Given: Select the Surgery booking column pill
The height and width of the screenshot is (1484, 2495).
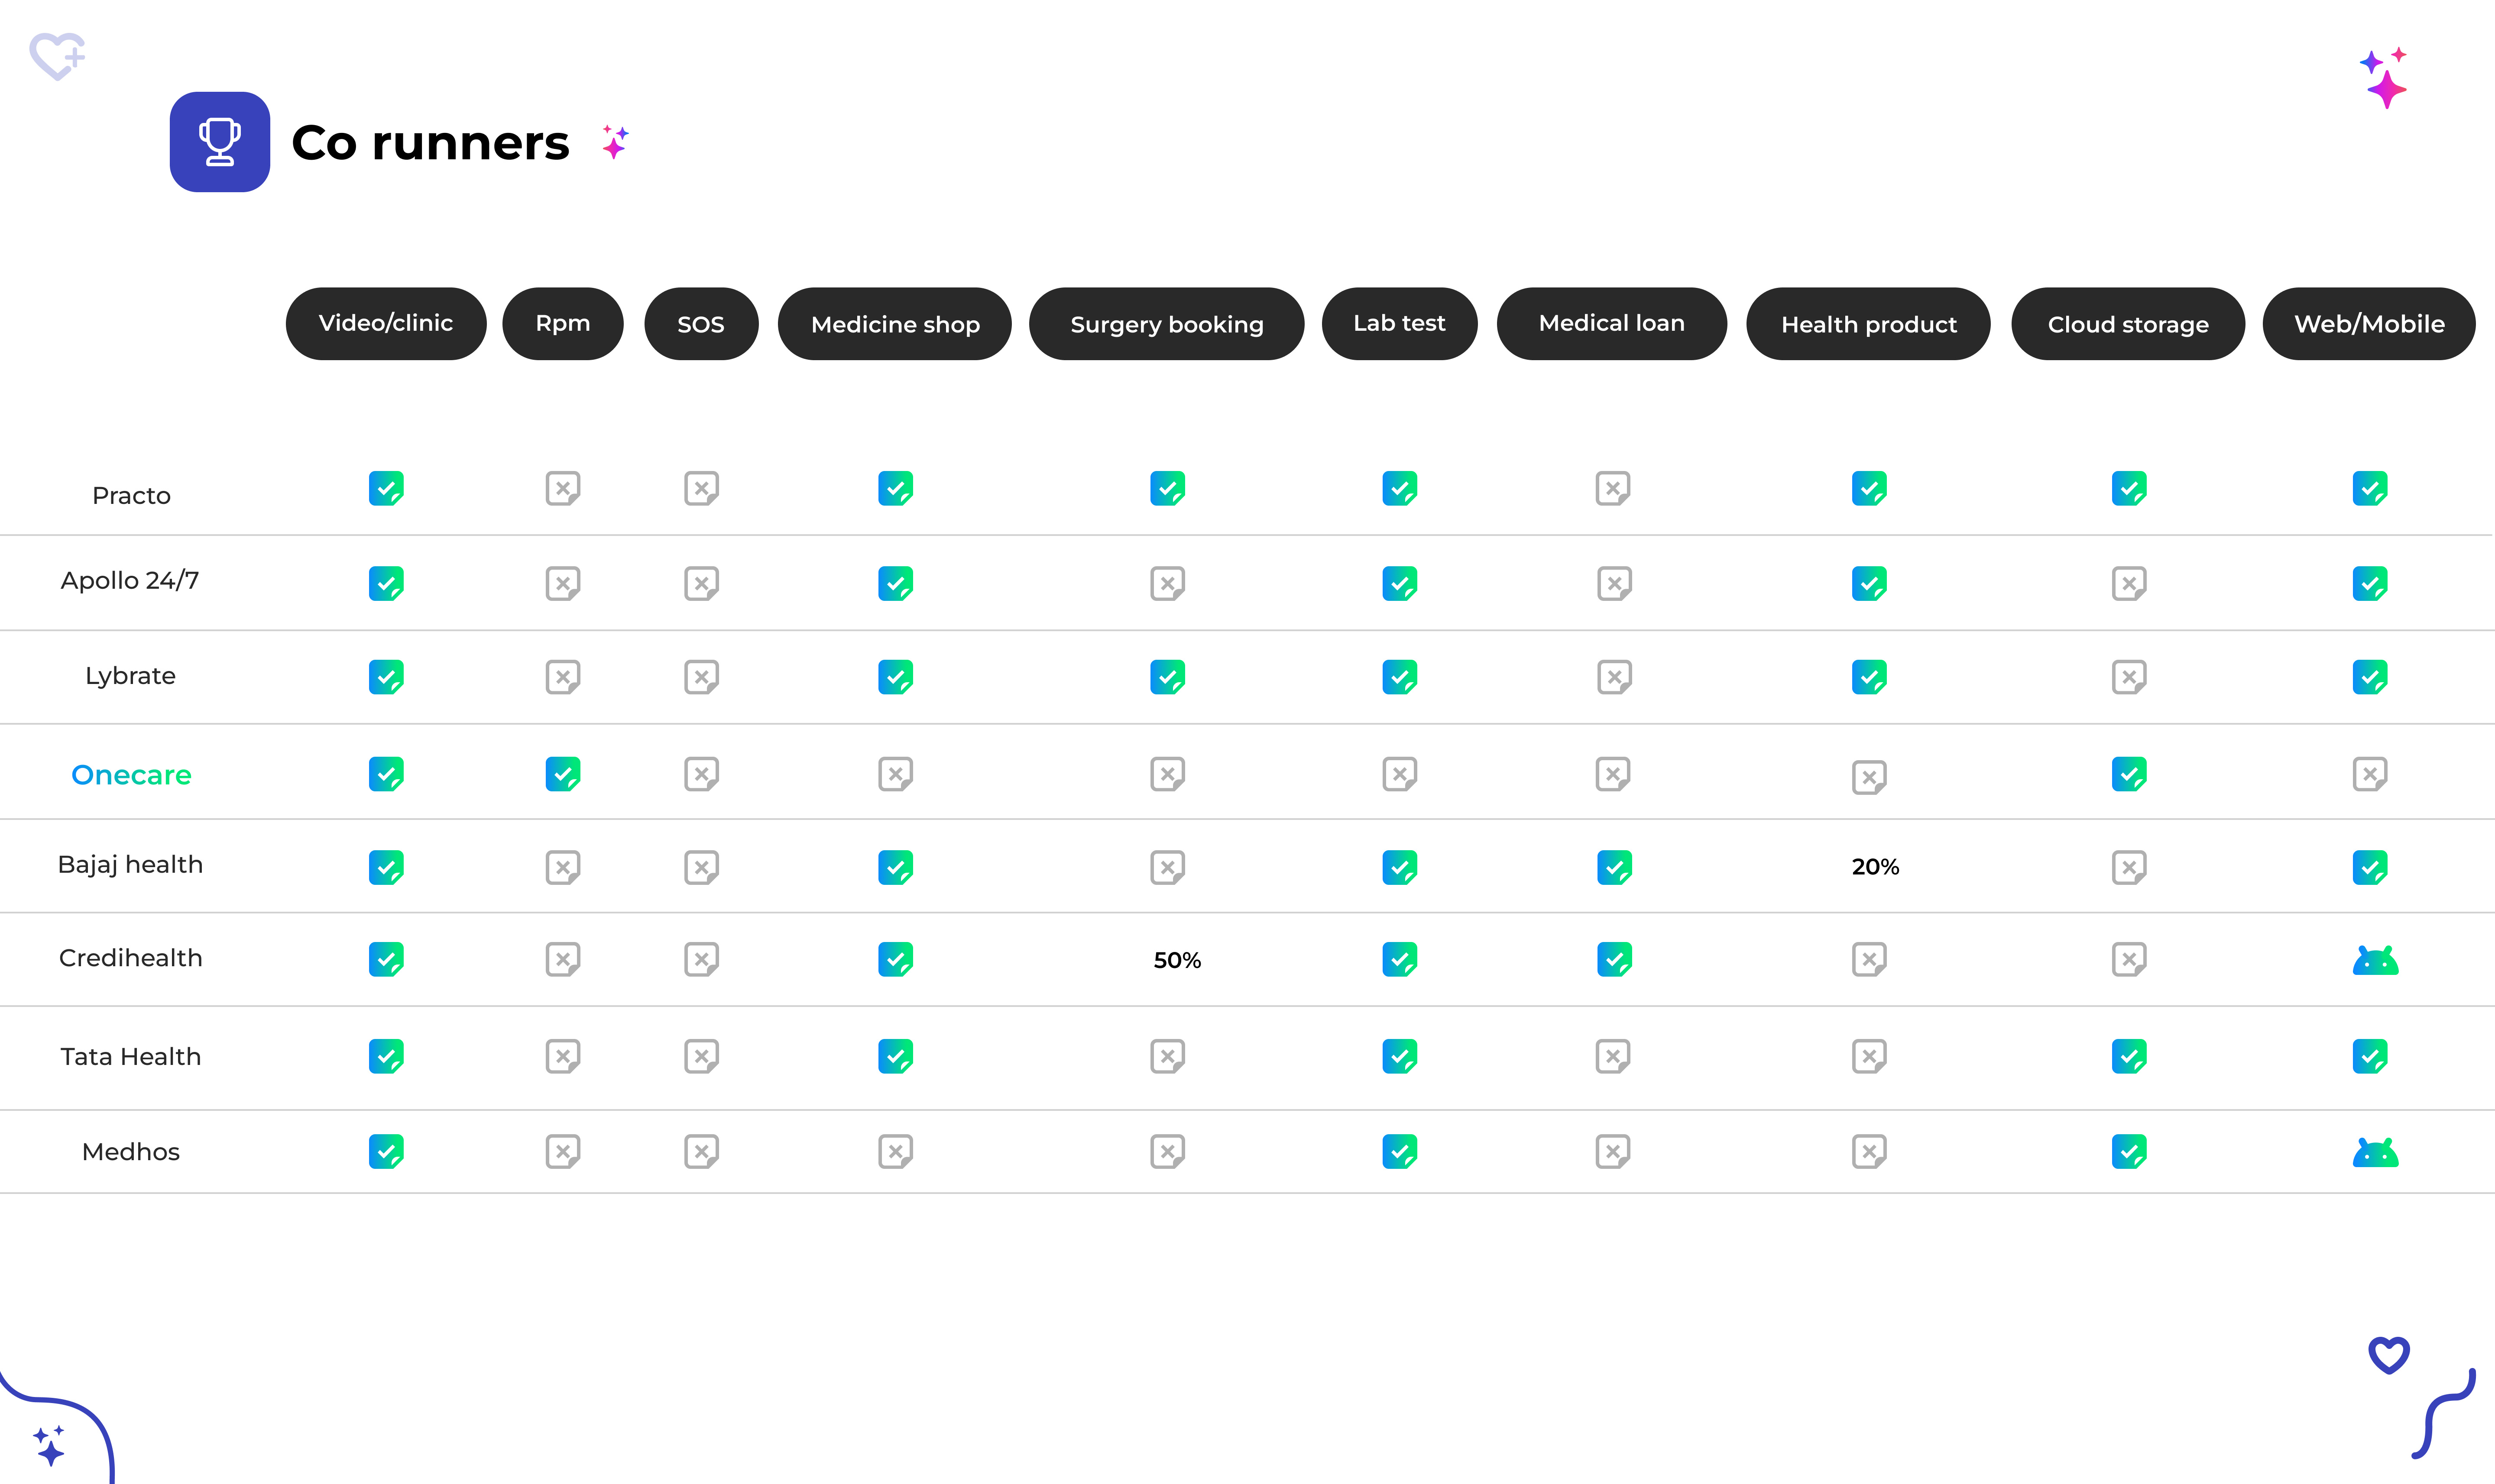Looking at the screenshot, I should 1166,324.
